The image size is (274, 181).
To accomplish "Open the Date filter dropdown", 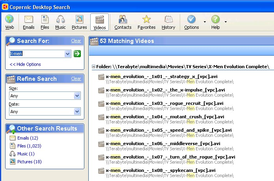I will tap(77, 112).
